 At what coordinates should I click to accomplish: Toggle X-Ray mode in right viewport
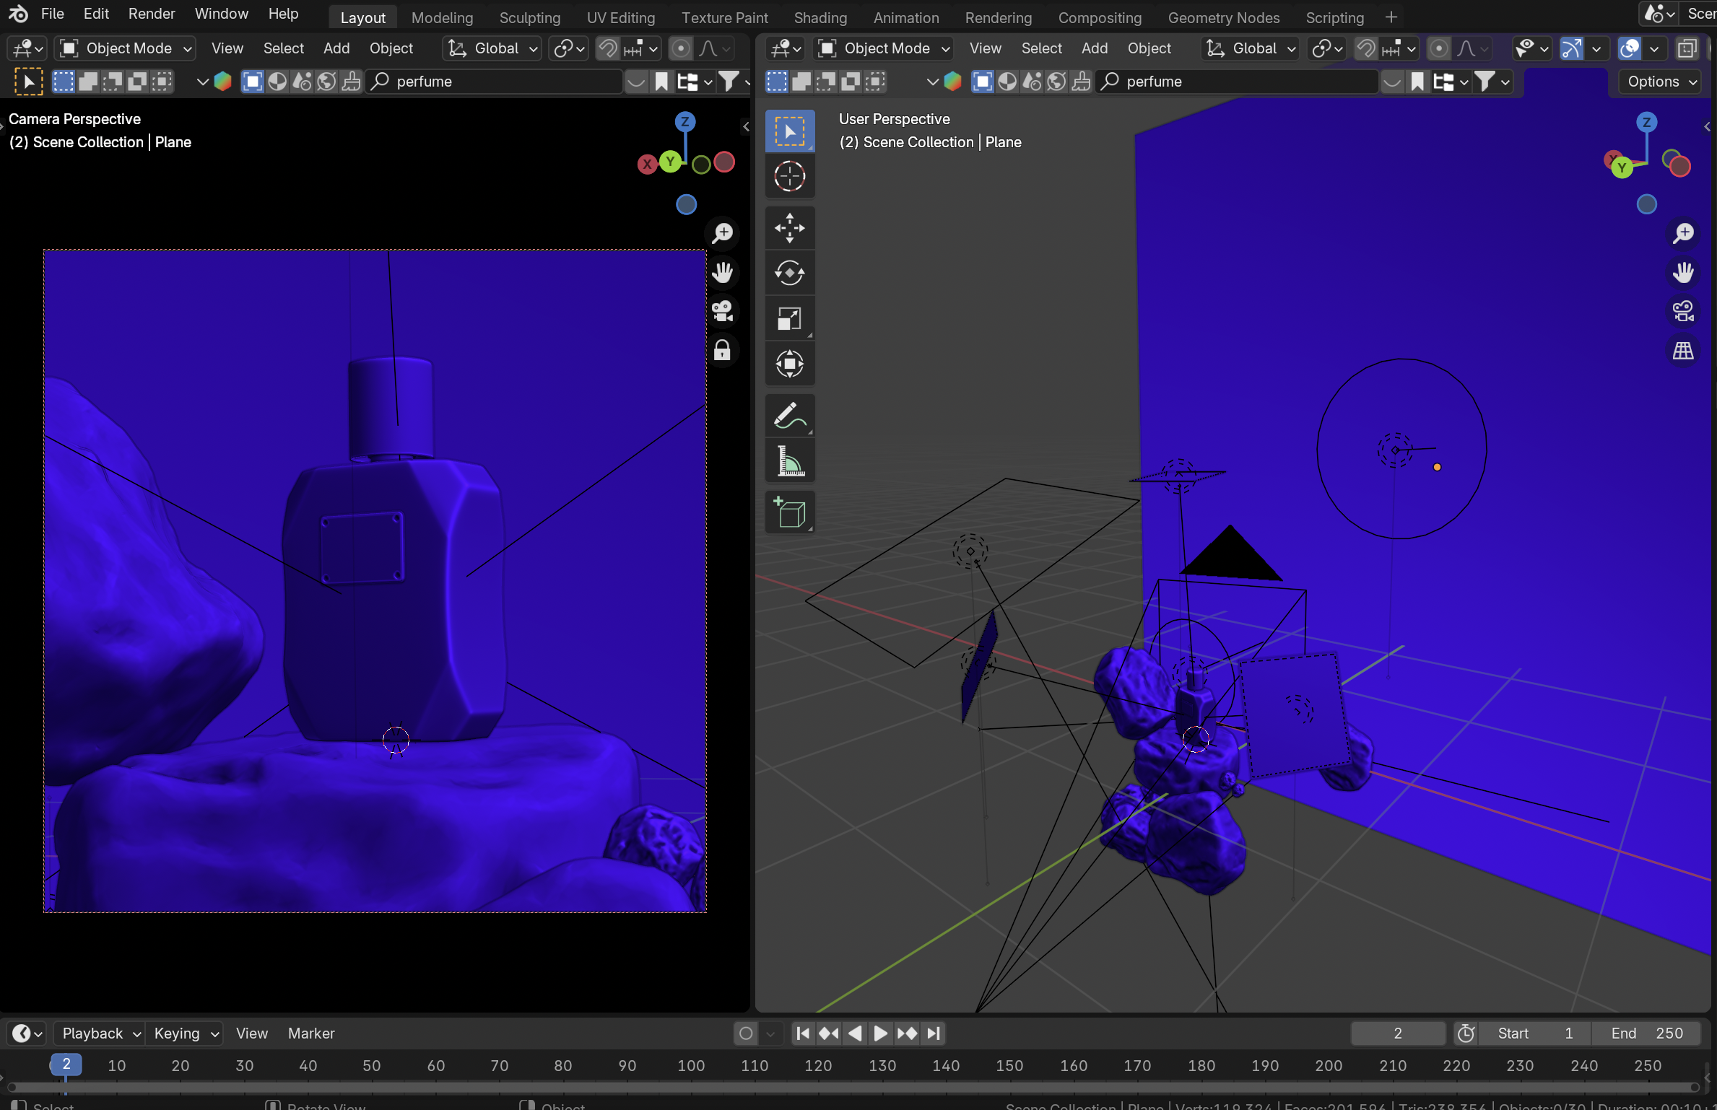pyautogui.click(x=1687, y=48)
